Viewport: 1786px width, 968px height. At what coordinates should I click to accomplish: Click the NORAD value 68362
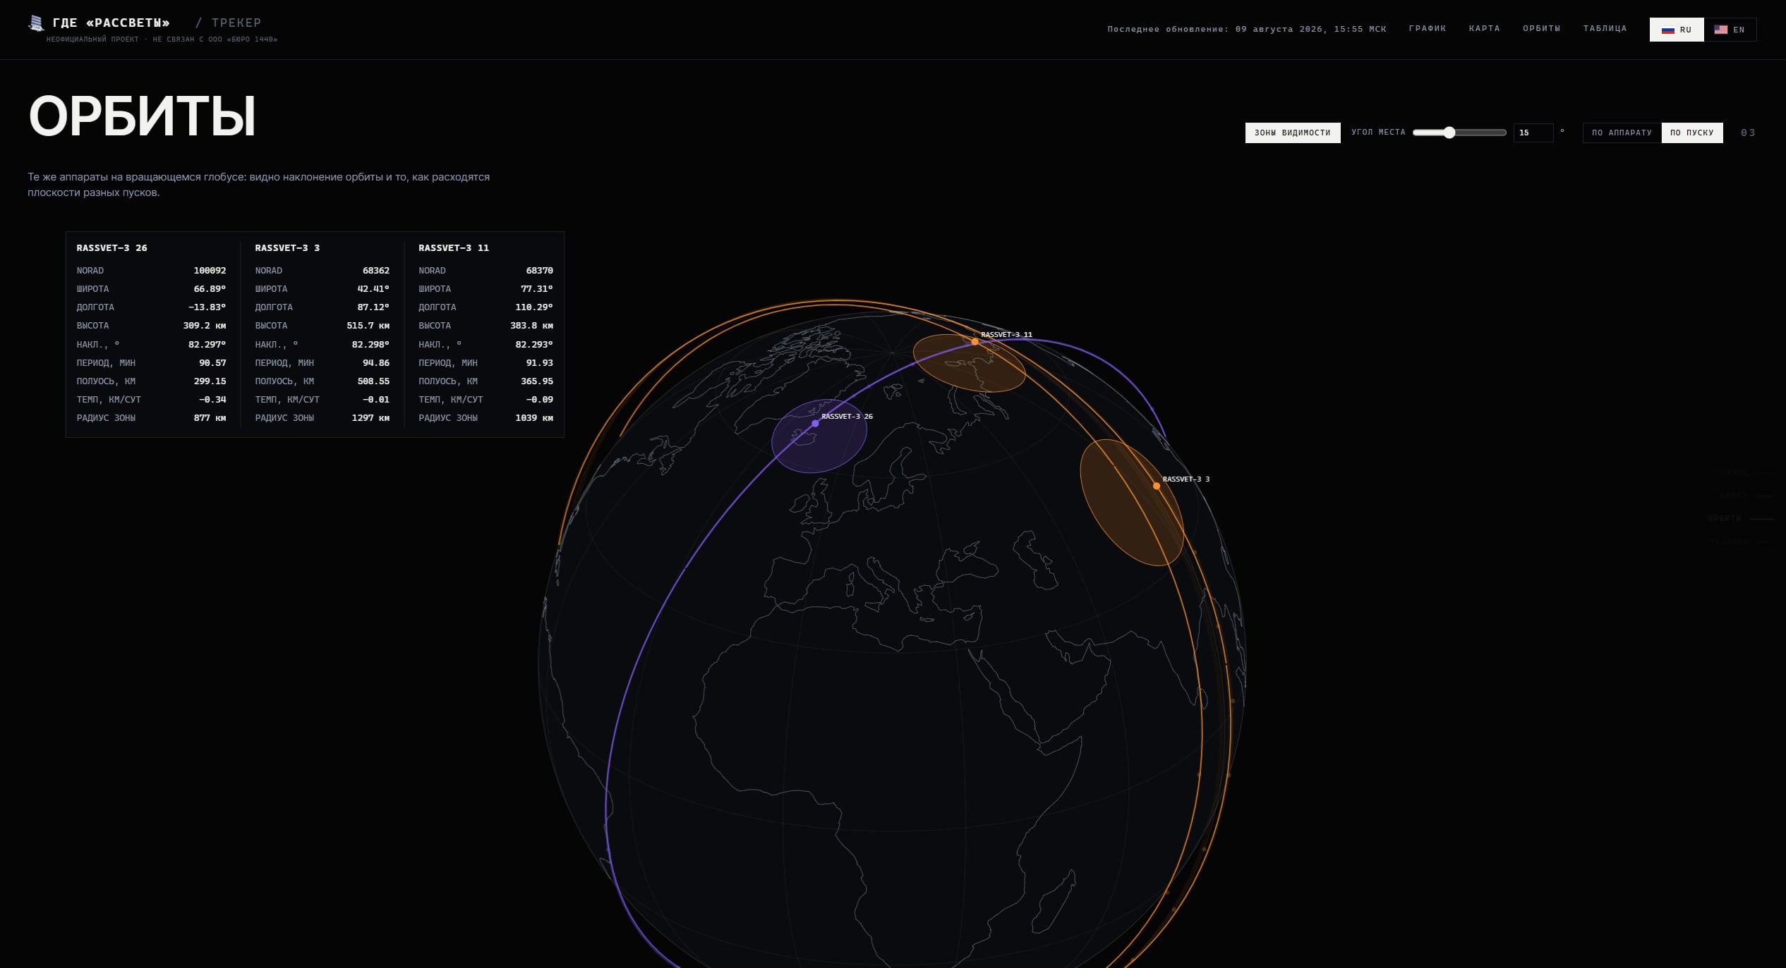pos(376,271)
